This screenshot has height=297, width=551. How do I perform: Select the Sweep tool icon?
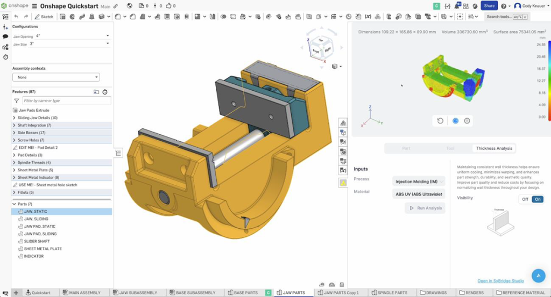pyautogui.click(x=82, y=17)
